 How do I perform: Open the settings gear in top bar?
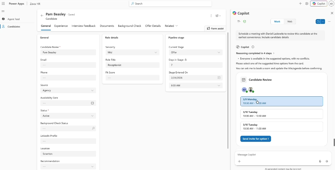tap(307, 4)
